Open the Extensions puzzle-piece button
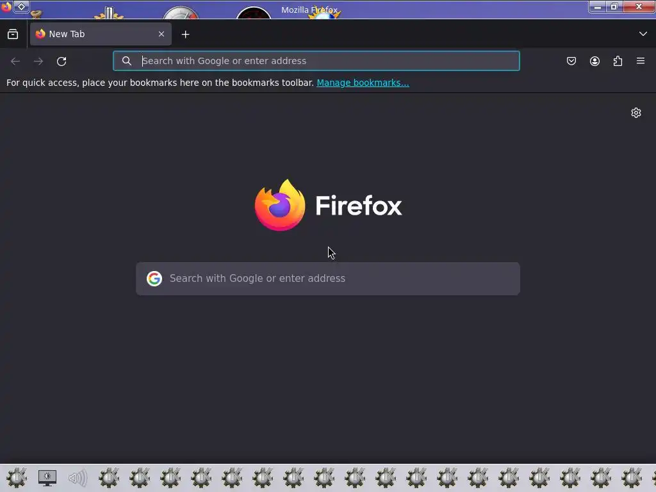 point(618,61)
